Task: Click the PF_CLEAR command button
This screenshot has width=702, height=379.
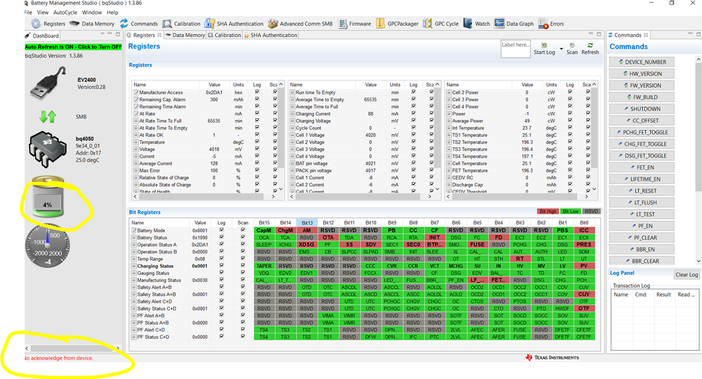Action: [642, 238]
